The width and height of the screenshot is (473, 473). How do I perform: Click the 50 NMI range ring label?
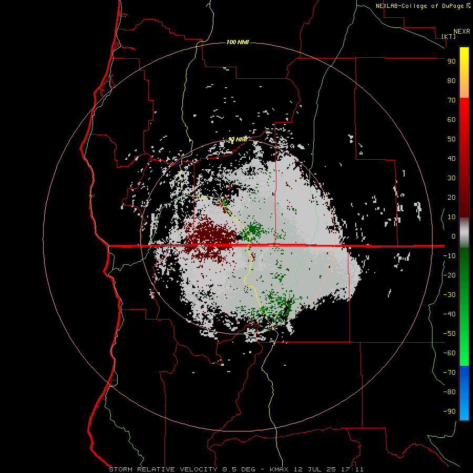[238, 139]
